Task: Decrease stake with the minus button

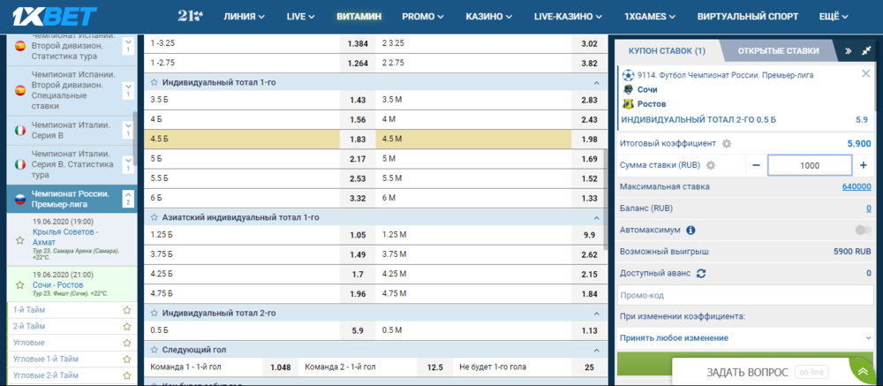Action: click(757, 165)
